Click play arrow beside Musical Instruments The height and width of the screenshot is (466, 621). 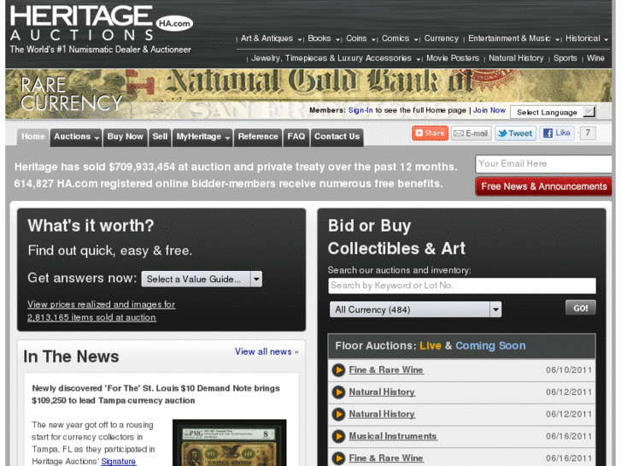coord(338,436)
